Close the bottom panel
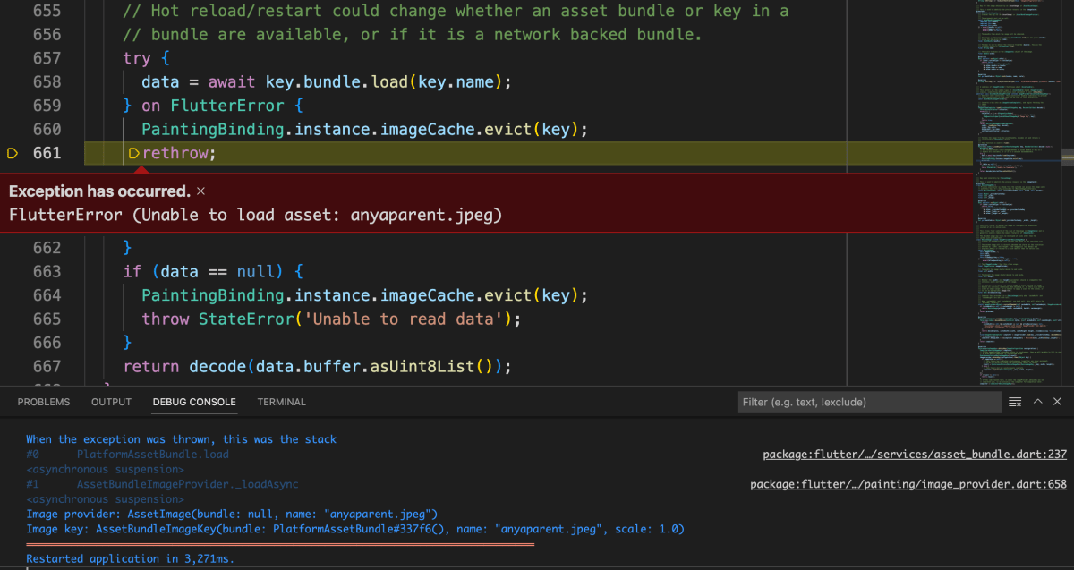 pyautogui.click(x=1058, y=402)
